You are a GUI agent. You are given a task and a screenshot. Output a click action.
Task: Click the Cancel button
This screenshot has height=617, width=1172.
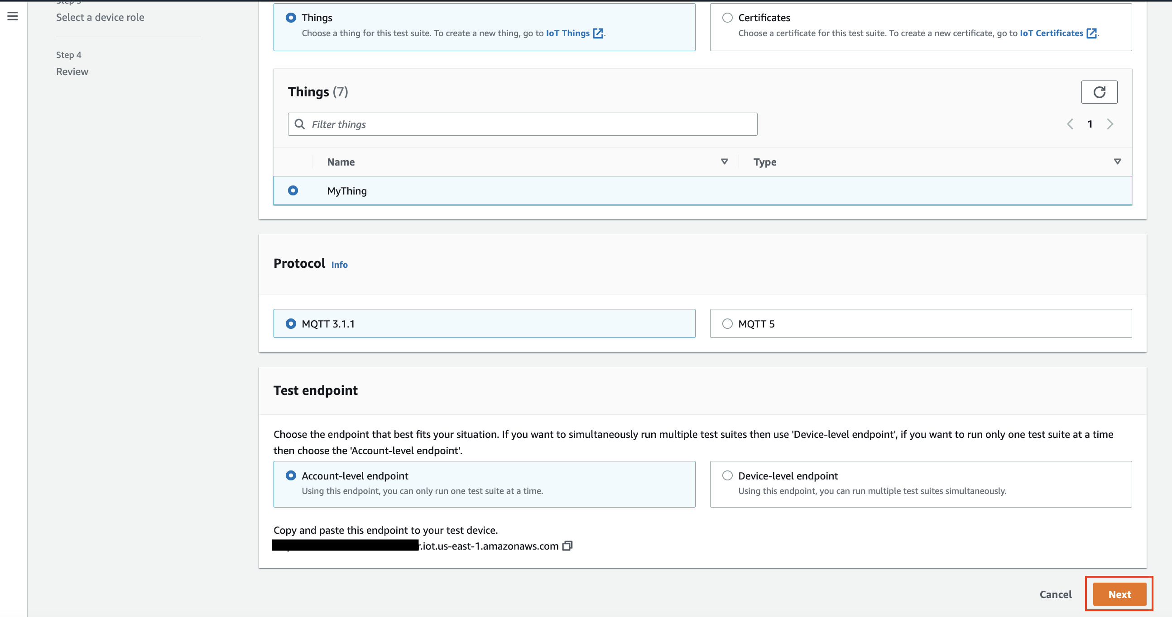click(1055, 594)
